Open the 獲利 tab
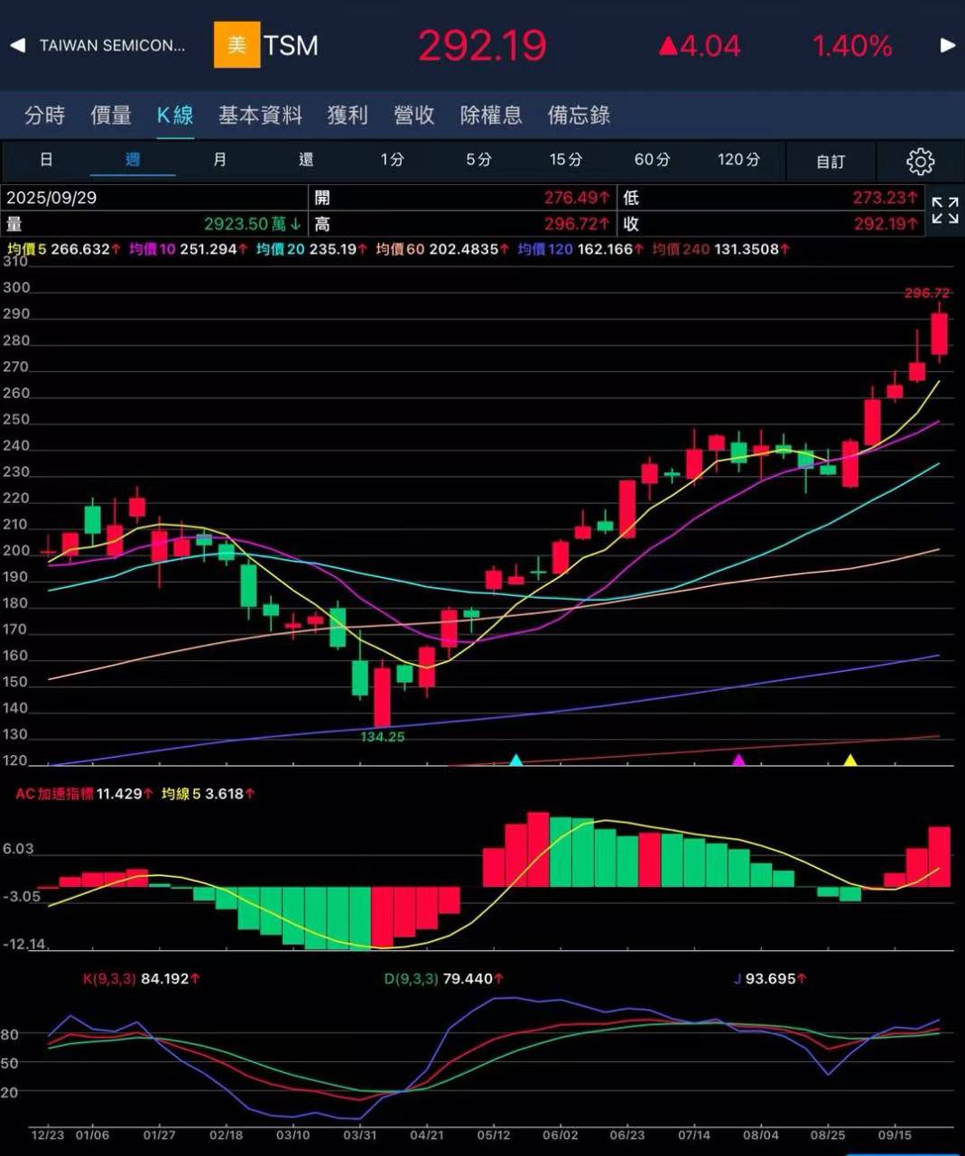965x1156 pixels. tap(348, 115)
